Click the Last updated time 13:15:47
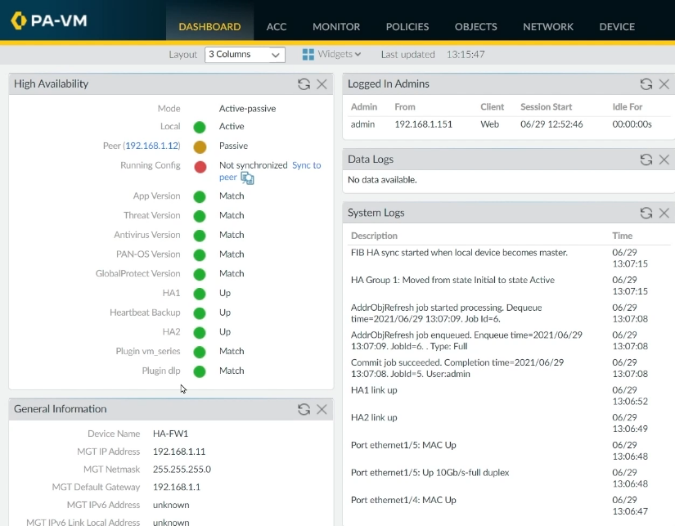Viewport: 675px width, 526px height. [466, 54]
